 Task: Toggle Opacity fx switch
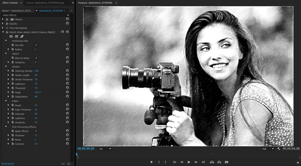[7, 24]
